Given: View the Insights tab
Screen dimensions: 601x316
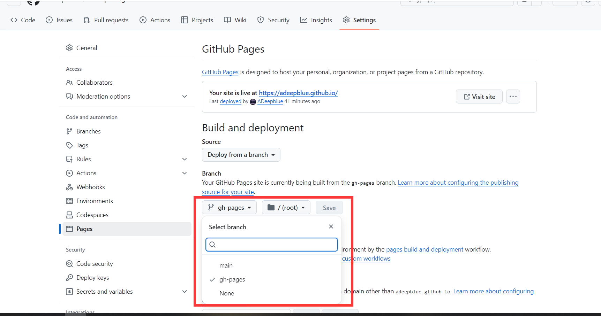Looking at the screenshot, I should pyautogui.click(x=316, y=20).
